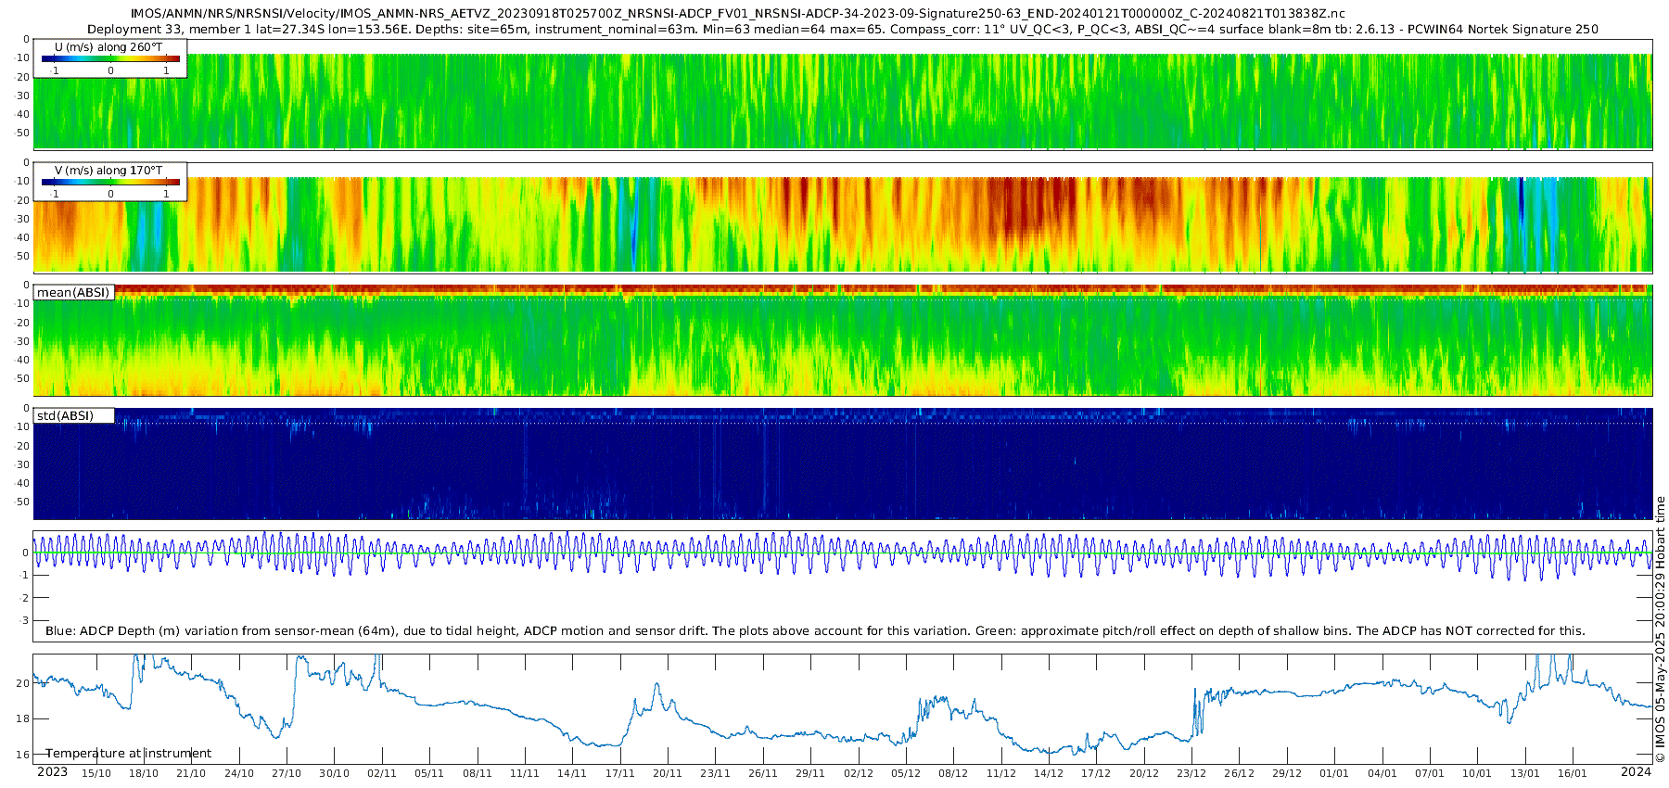Image resolution: width=1669 pixels, height=788 pixels.
Task: Click the 'Temperature at instrument' label
Action: tap(128, 754)
